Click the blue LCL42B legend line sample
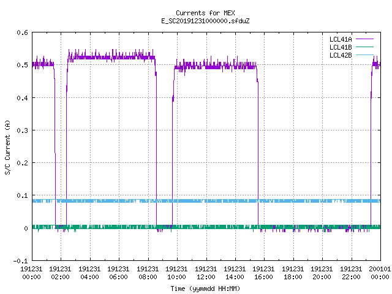392x294 pixels. coord(364,55)
